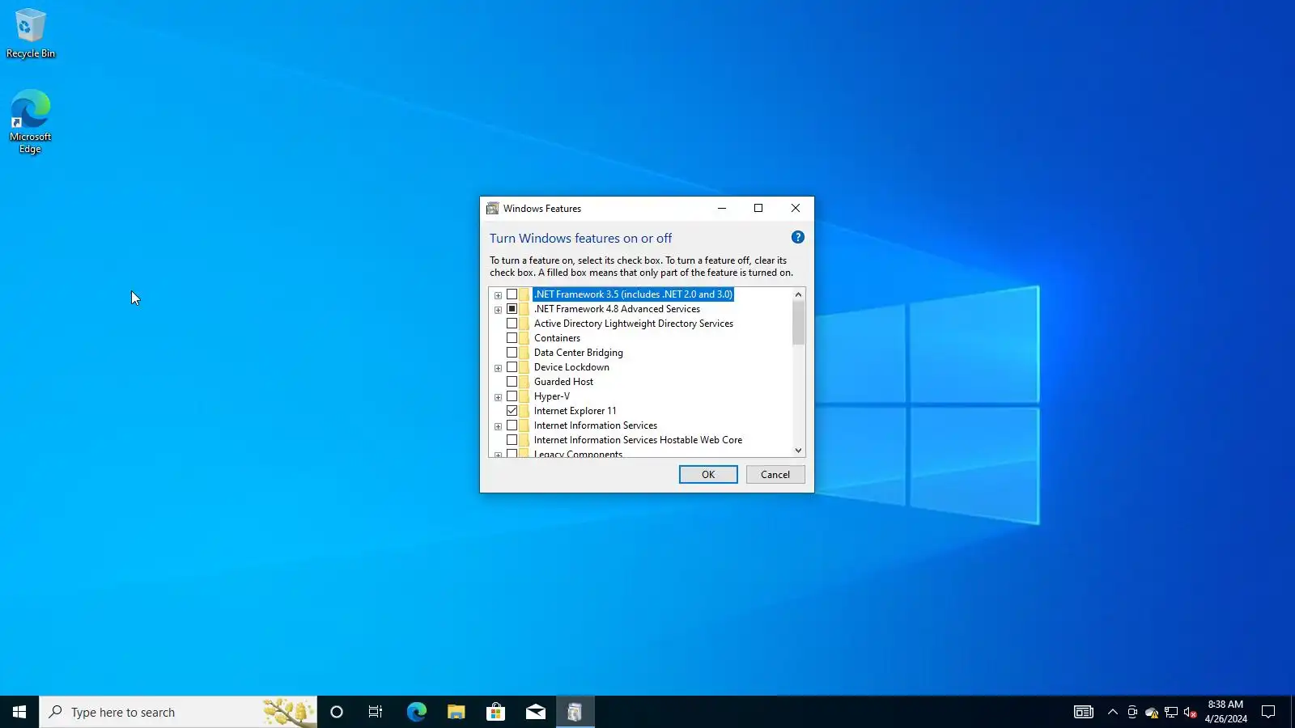Open News and interests in the taskbar

(1084, 712)
